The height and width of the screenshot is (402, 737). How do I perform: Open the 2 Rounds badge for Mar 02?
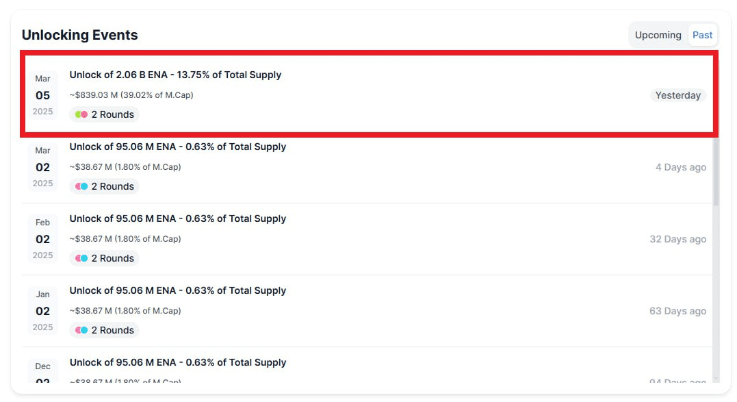(104, 186)
